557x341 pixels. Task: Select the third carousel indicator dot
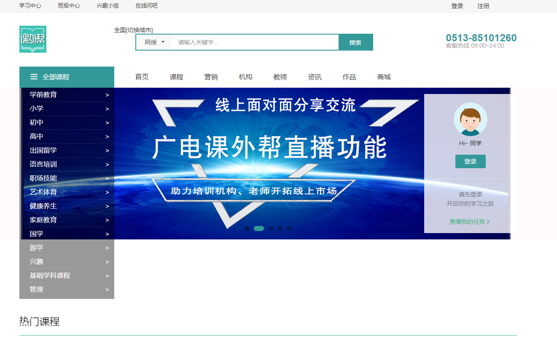click(271, 228)
